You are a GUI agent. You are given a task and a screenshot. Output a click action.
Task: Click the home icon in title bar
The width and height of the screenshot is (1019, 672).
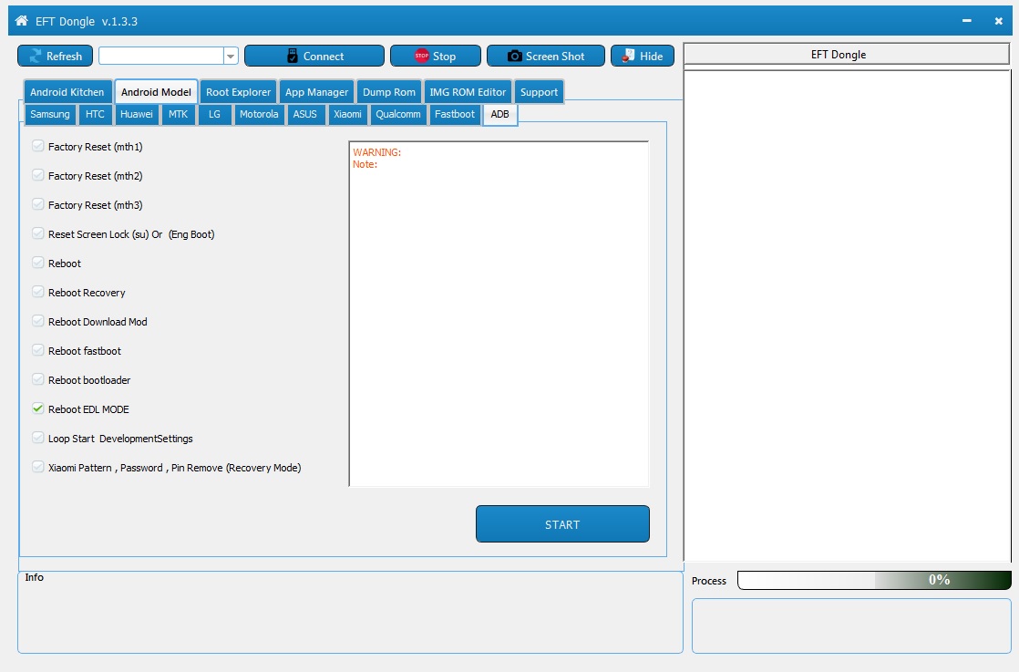click(x=22, y=21)
